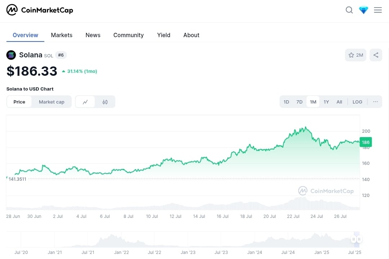Click the 200 price axis label
389x259 pixels.
[x=366, y=131]
